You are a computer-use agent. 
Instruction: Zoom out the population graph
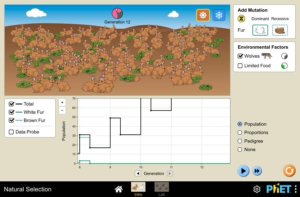tap(62, 110)
